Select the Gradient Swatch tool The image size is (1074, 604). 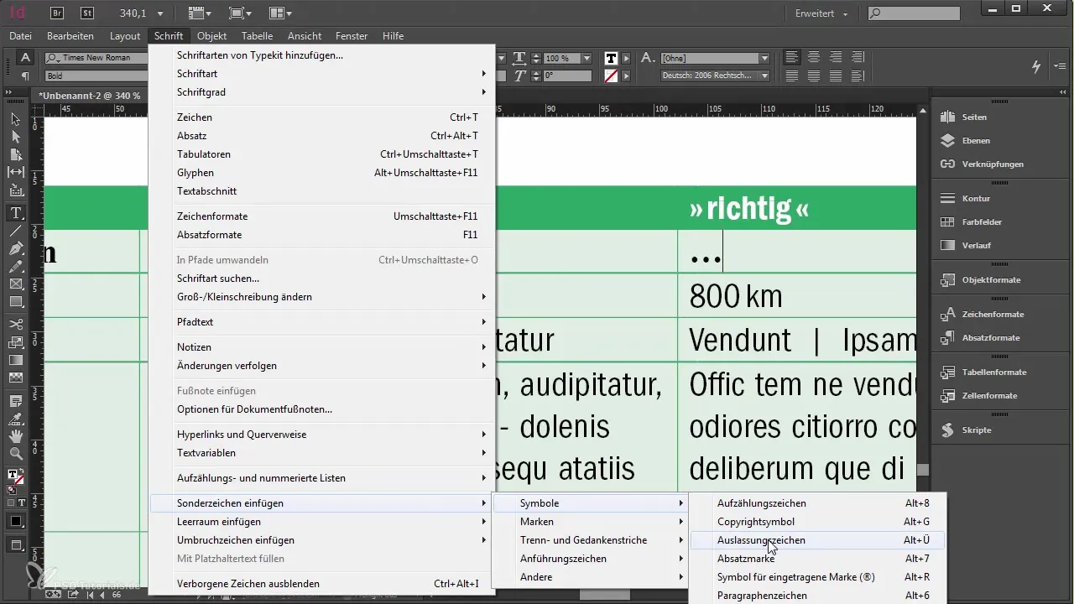[x=16, y=360]
